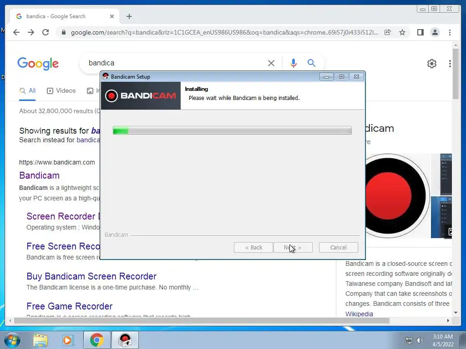Image resolution: width=466 pixels, height=349 pixels.
Task: Minimize the Bandicam Setup window
Action: [326, 77]
